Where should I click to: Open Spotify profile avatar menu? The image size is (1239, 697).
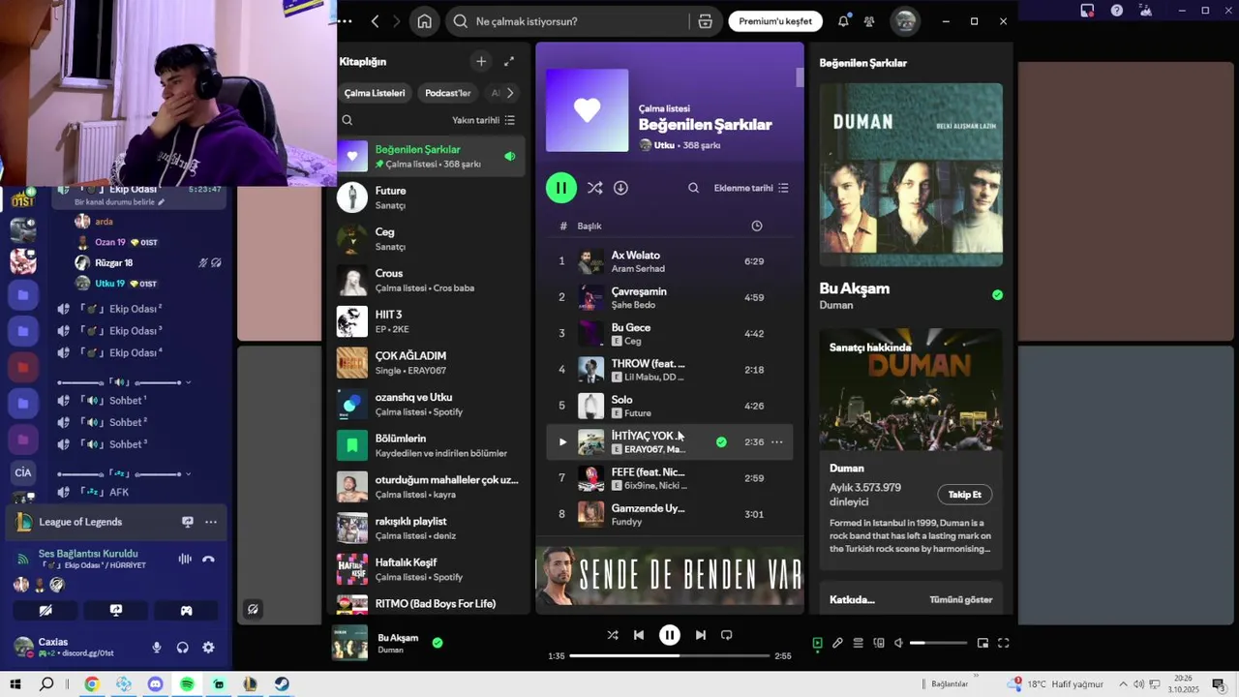pyautogui.click(x=905, y=21)
